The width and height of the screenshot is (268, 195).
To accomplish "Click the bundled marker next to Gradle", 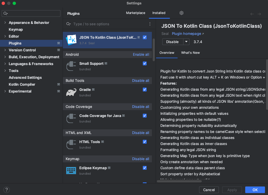I will (x=93, y=90).
